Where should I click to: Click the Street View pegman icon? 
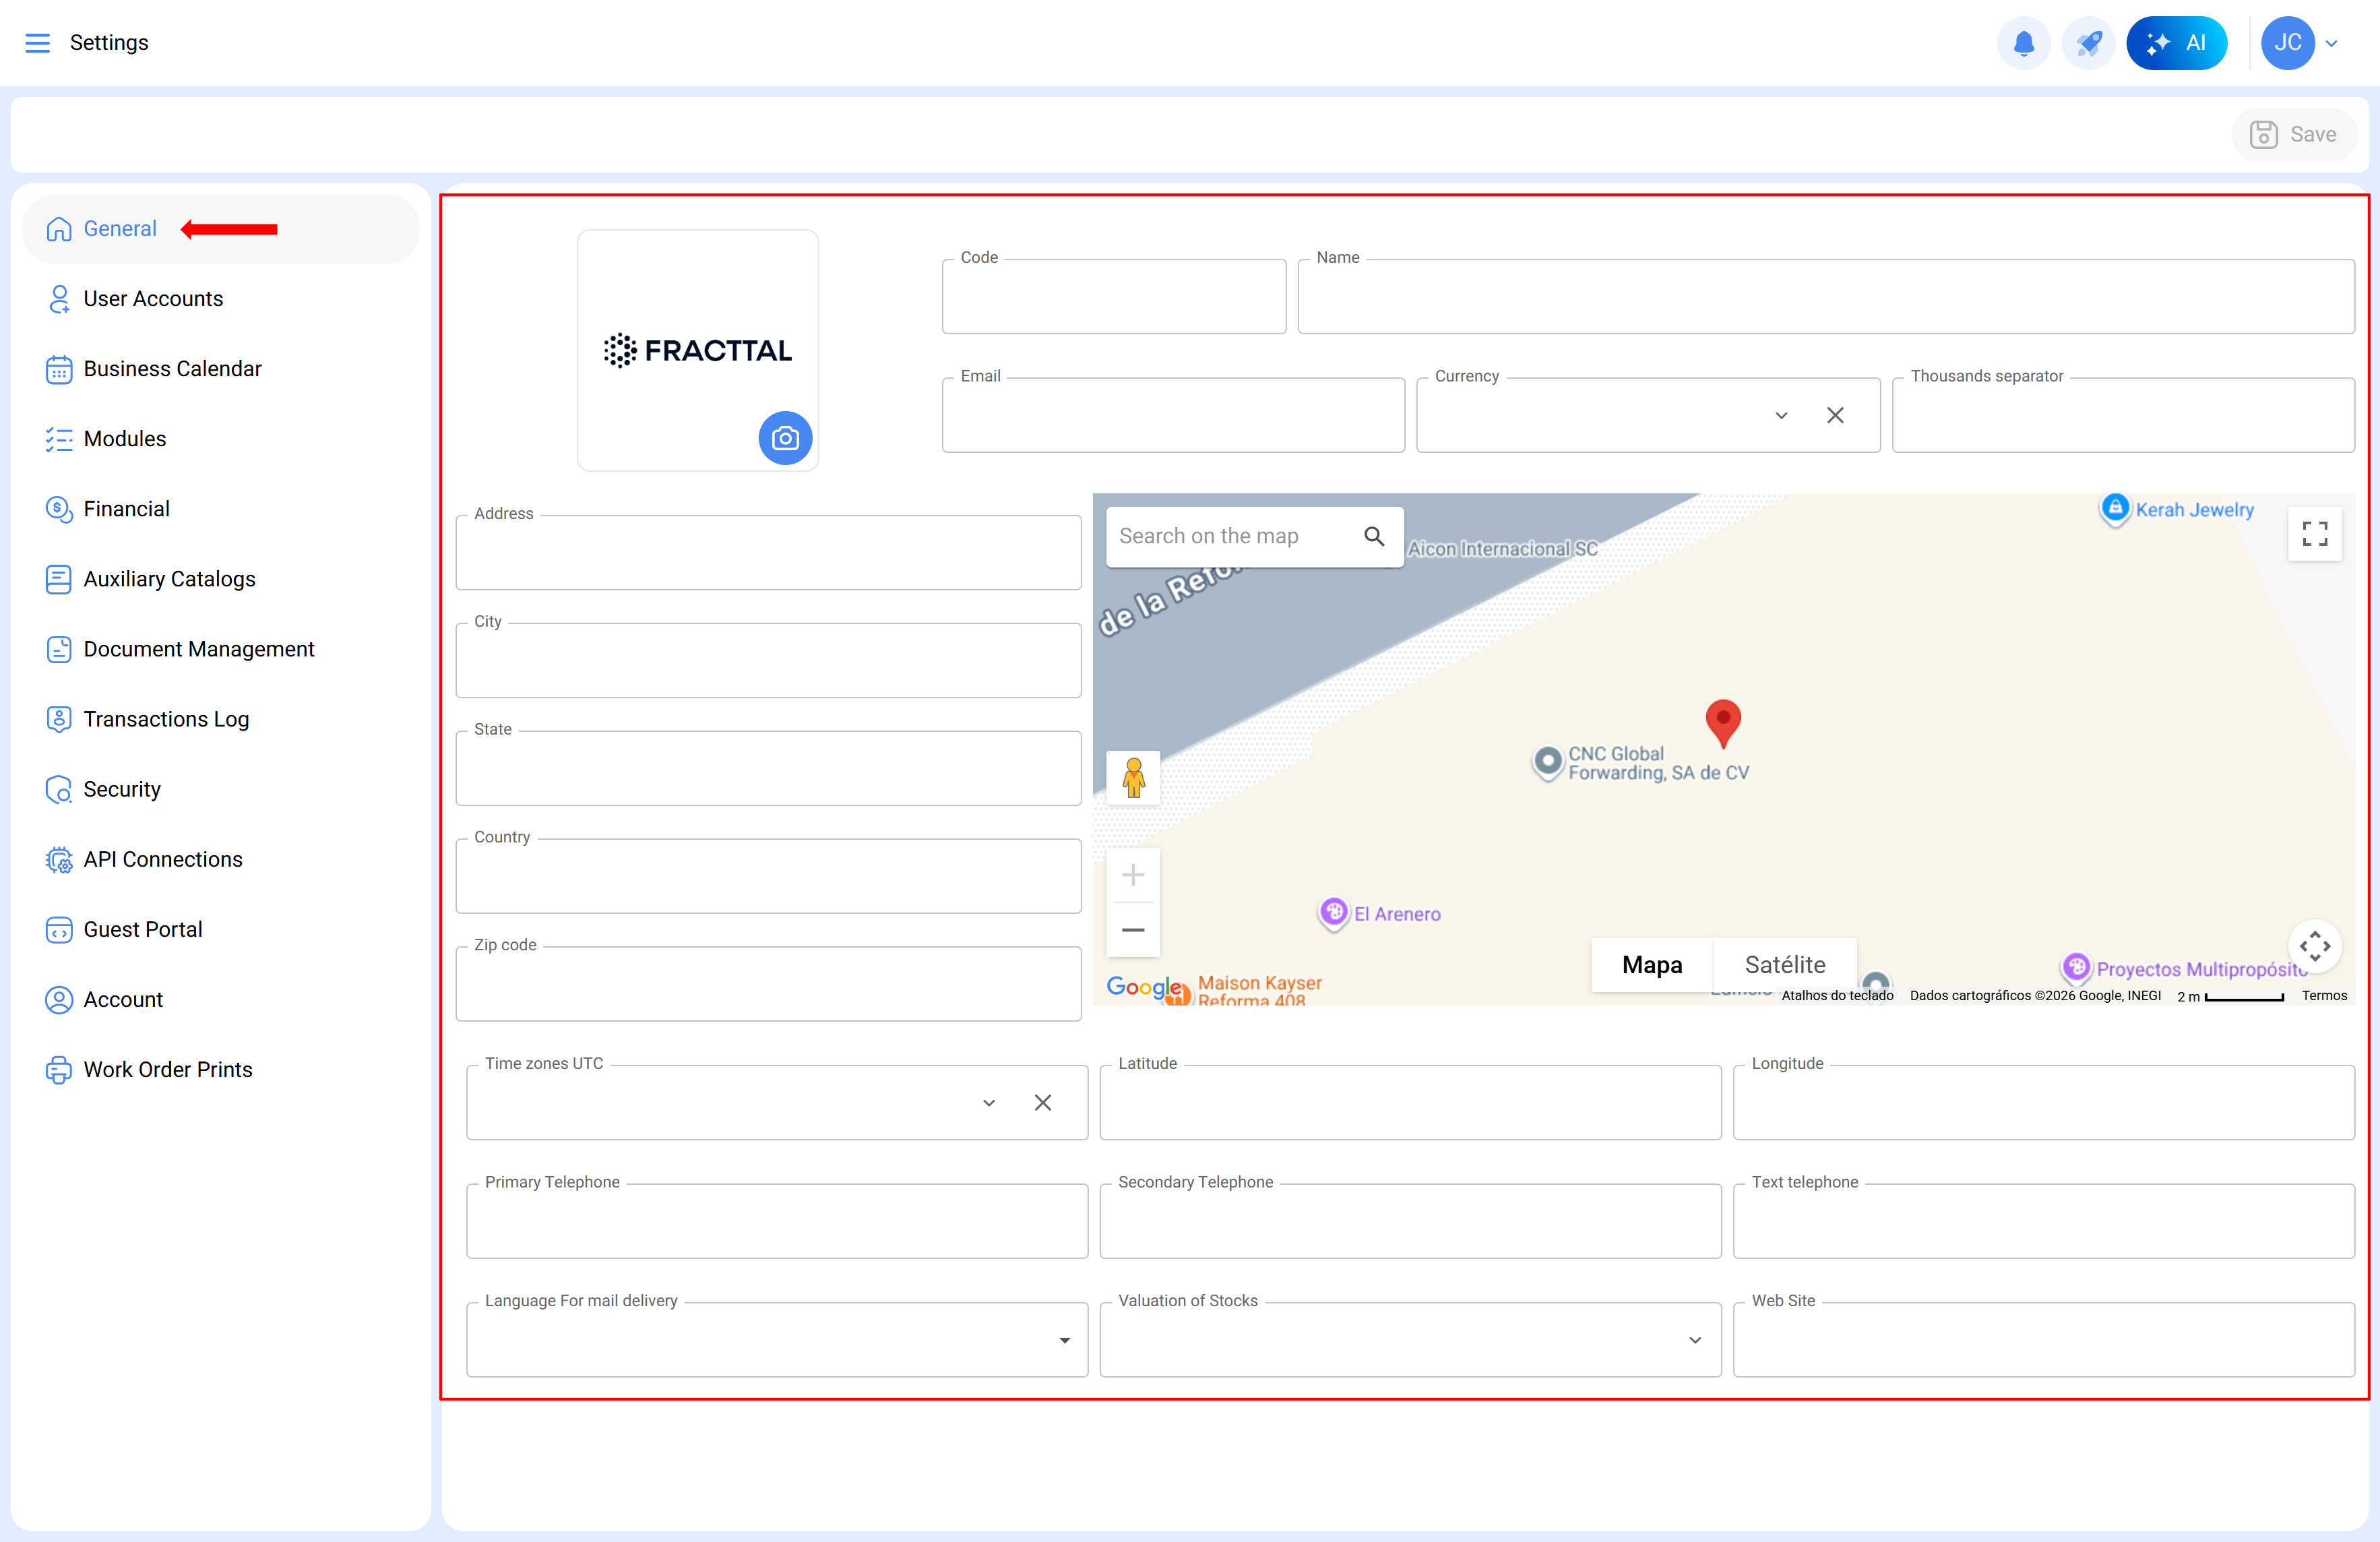pos(1133,777)
